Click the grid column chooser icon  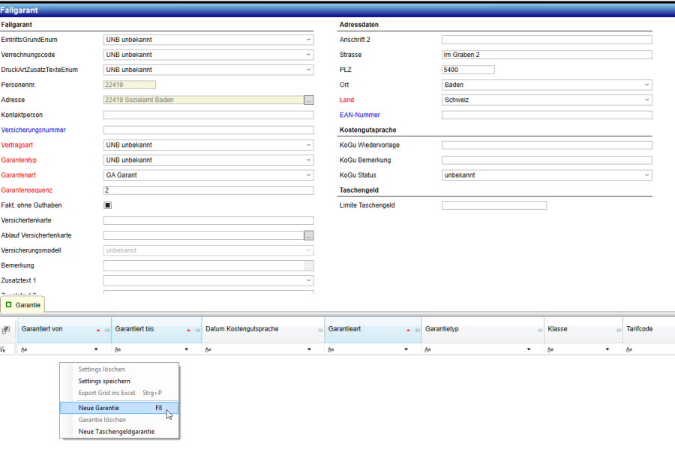point(7,330)
